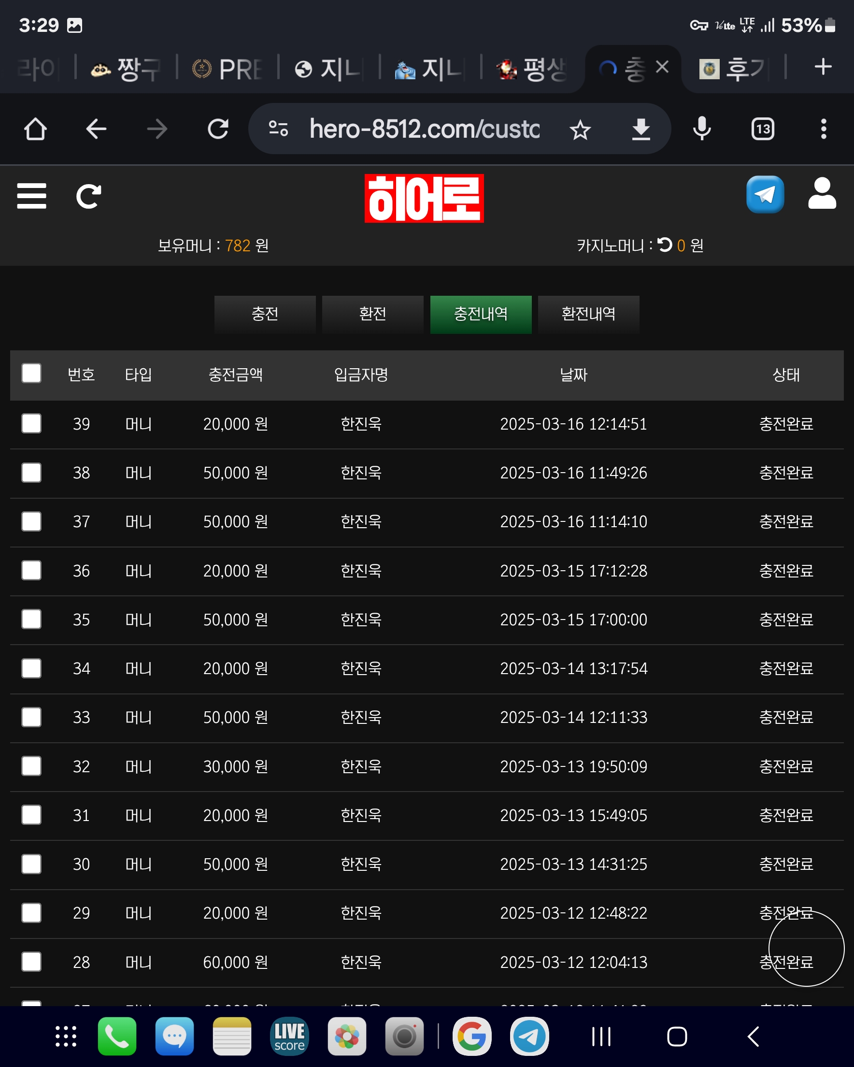
Task: Switch to the 환전내역 tab
Action: 588,314
